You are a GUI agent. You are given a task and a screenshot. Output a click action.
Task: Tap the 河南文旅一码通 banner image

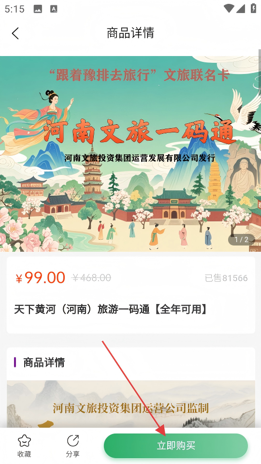(x=130, y=154)
